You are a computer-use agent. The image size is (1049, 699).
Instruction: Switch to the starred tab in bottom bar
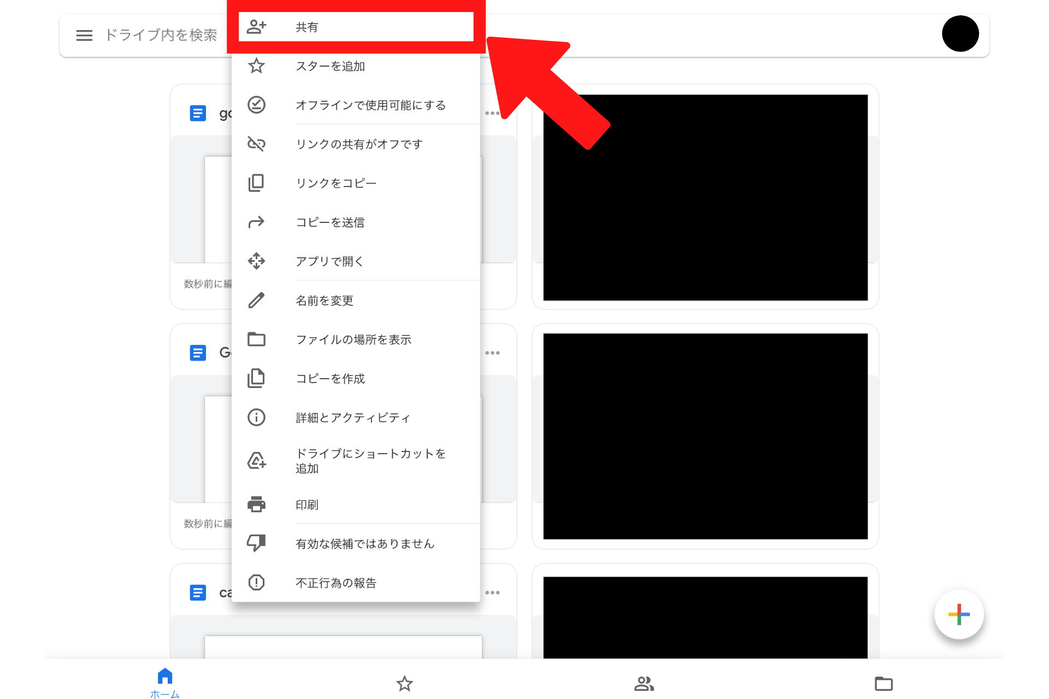click(404, 683)
